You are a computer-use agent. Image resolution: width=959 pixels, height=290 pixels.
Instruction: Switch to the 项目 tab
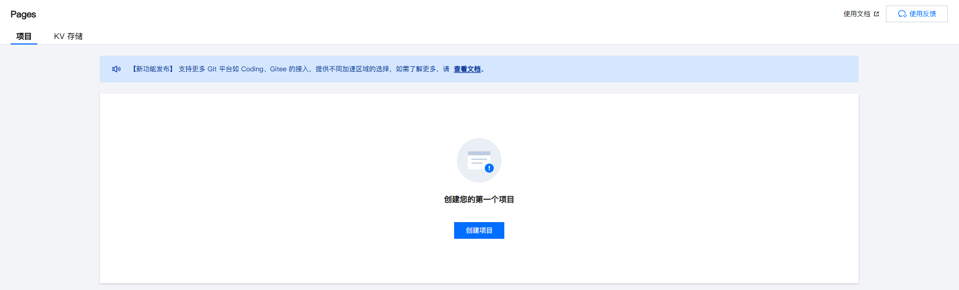(24, 36)
